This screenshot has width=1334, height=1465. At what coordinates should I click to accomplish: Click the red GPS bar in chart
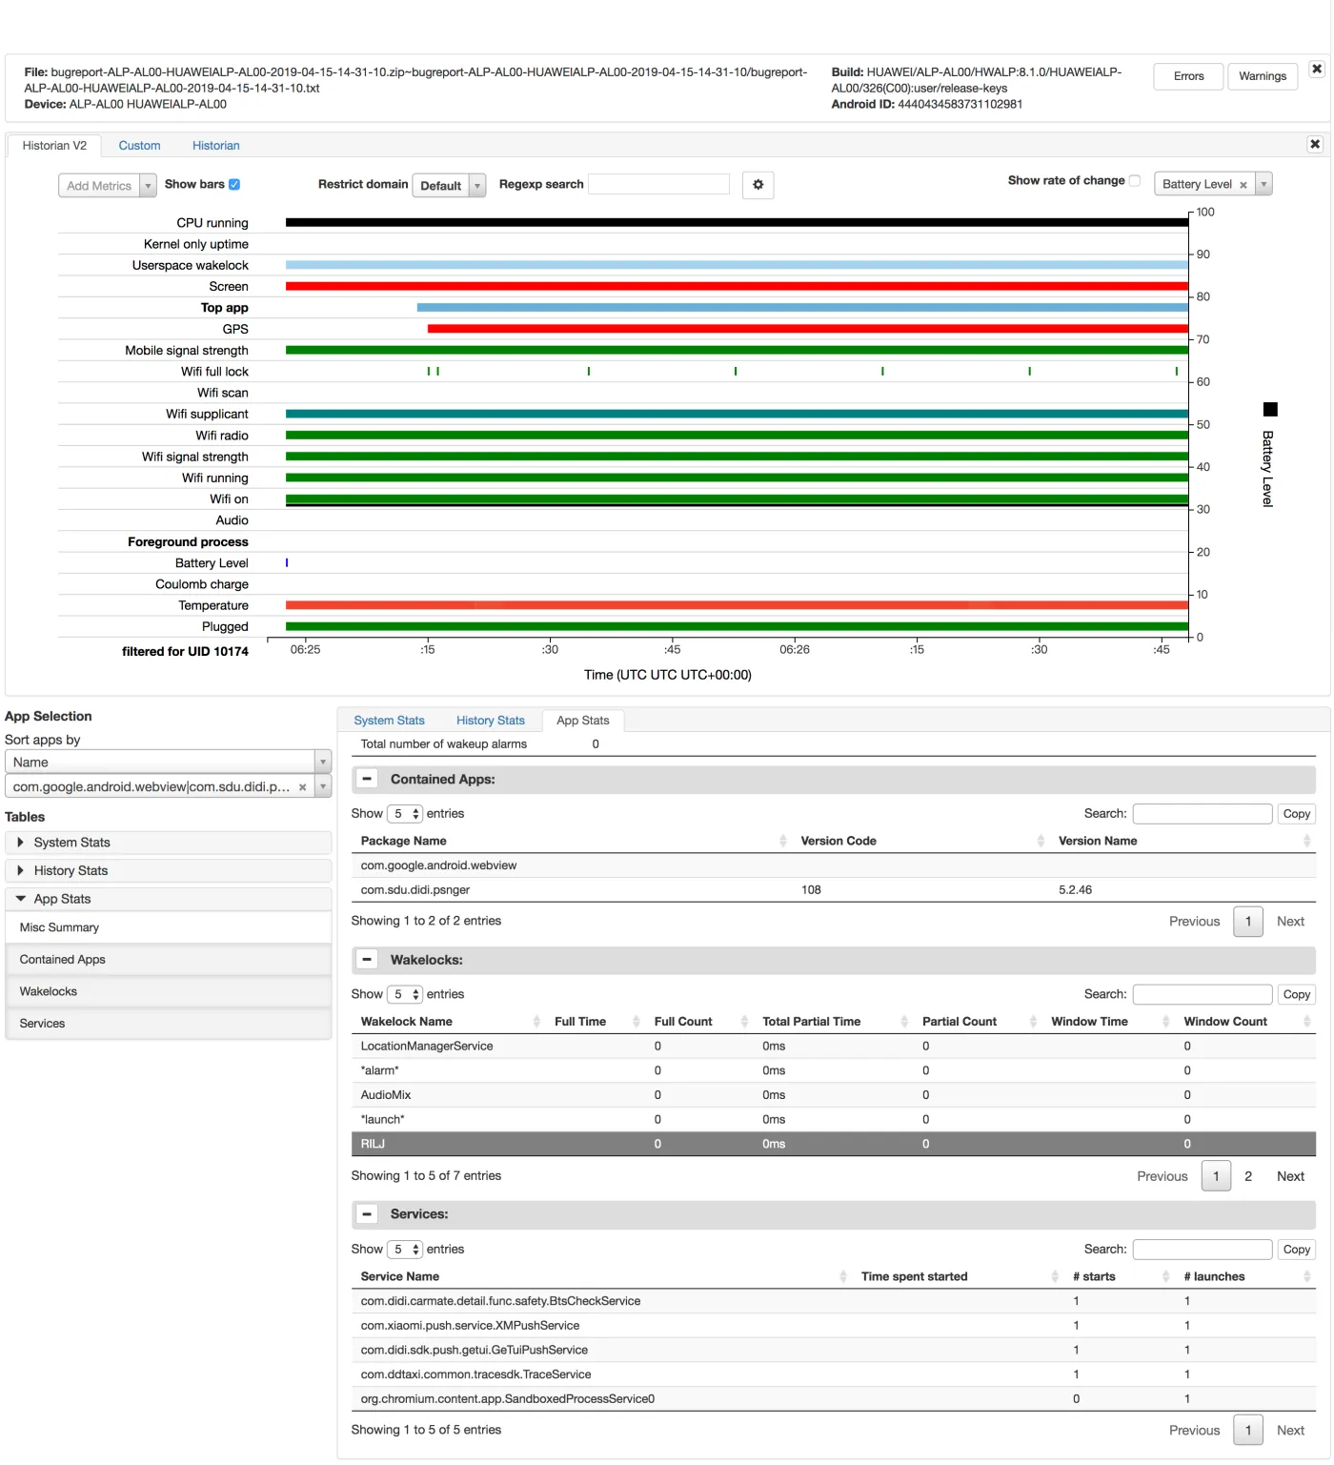pos(808,329)
